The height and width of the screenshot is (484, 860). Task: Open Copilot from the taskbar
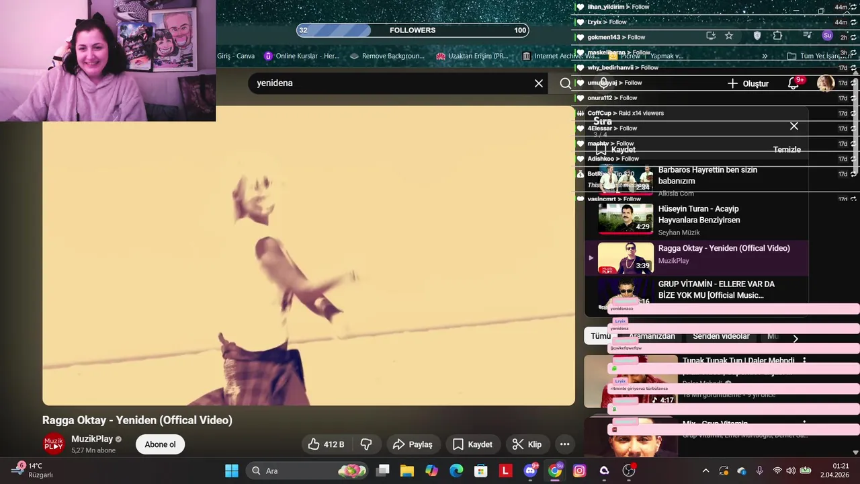(x=431, y=471)
